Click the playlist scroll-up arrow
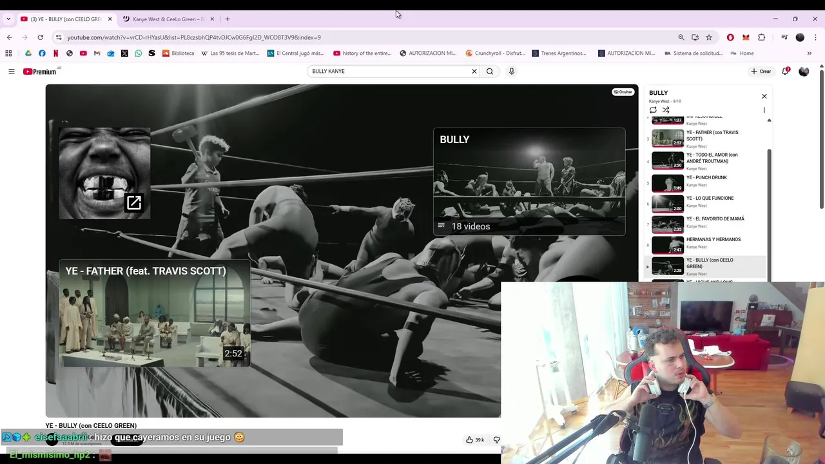Viewport: 825px width, 464px height. pos(769,121)
